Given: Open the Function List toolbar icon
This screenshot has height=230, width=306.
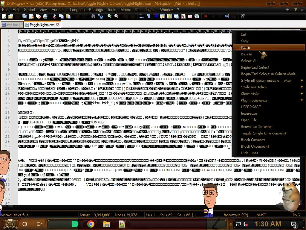Looking at the screenshot, I should point(183,16).
